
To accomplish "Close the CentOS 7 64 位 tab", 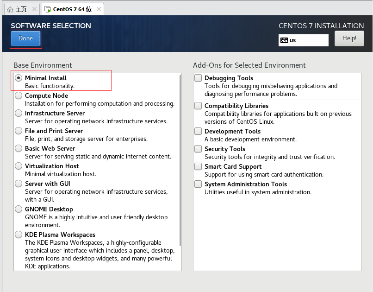I will click(x=99, y=9).
